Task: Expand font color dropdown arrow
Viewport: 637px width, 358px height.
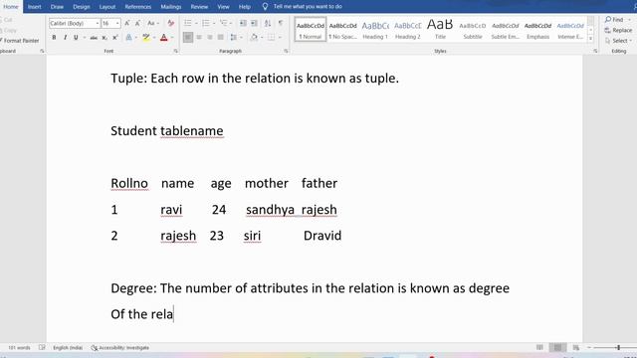Action: 172,38
